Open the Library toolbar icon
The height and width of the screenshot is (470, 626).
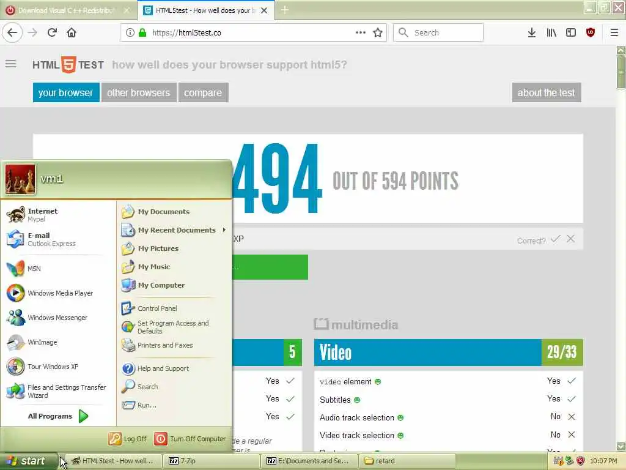point(551,33)
